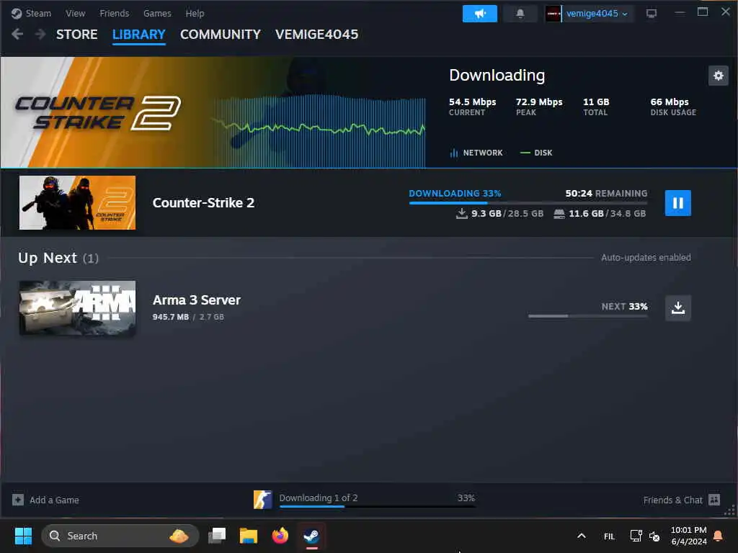
Task: Switch to Big Picture mode icon
Action: coord(652,13)
